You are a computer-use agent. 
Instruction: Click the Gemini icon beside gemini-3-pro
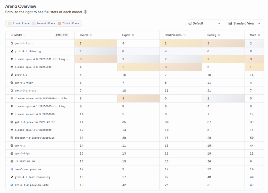point(12,43)
